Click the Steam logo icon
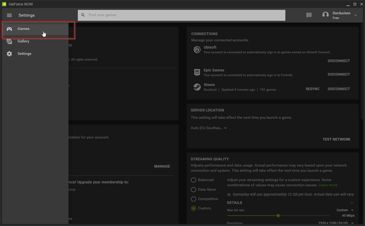This screenshot has height=226, width=365. 197,87
